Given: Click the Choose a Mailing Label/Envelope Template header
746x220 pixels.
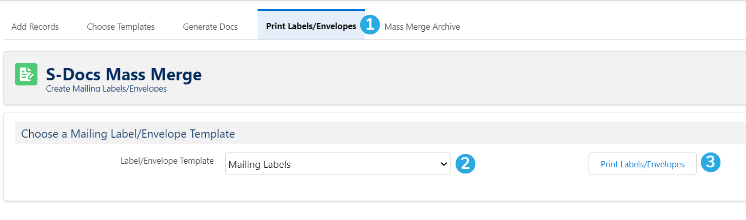Looking at the screenshot, I should tap(128, 134).
